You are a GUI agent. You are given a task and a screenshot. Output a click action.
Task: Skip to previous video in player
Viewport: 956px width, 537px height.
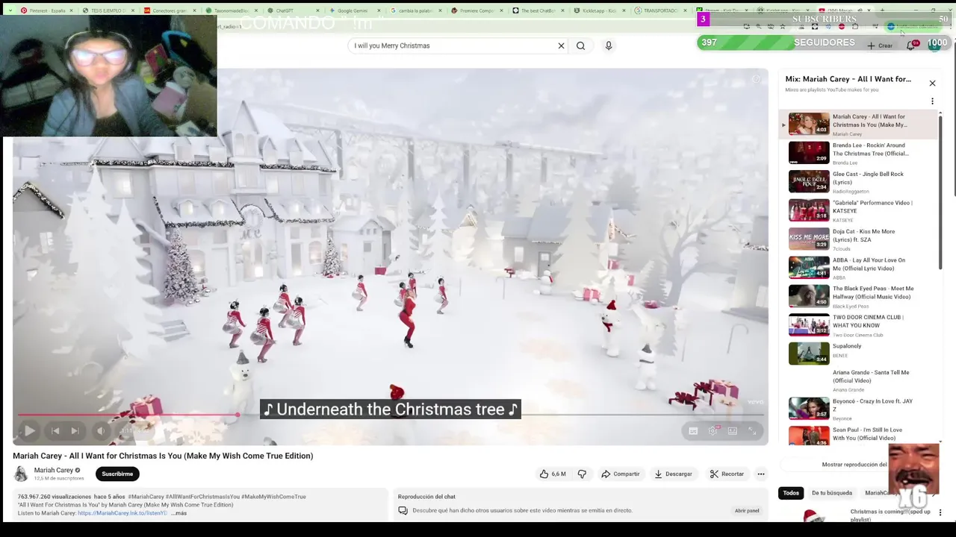click(55, 430)
